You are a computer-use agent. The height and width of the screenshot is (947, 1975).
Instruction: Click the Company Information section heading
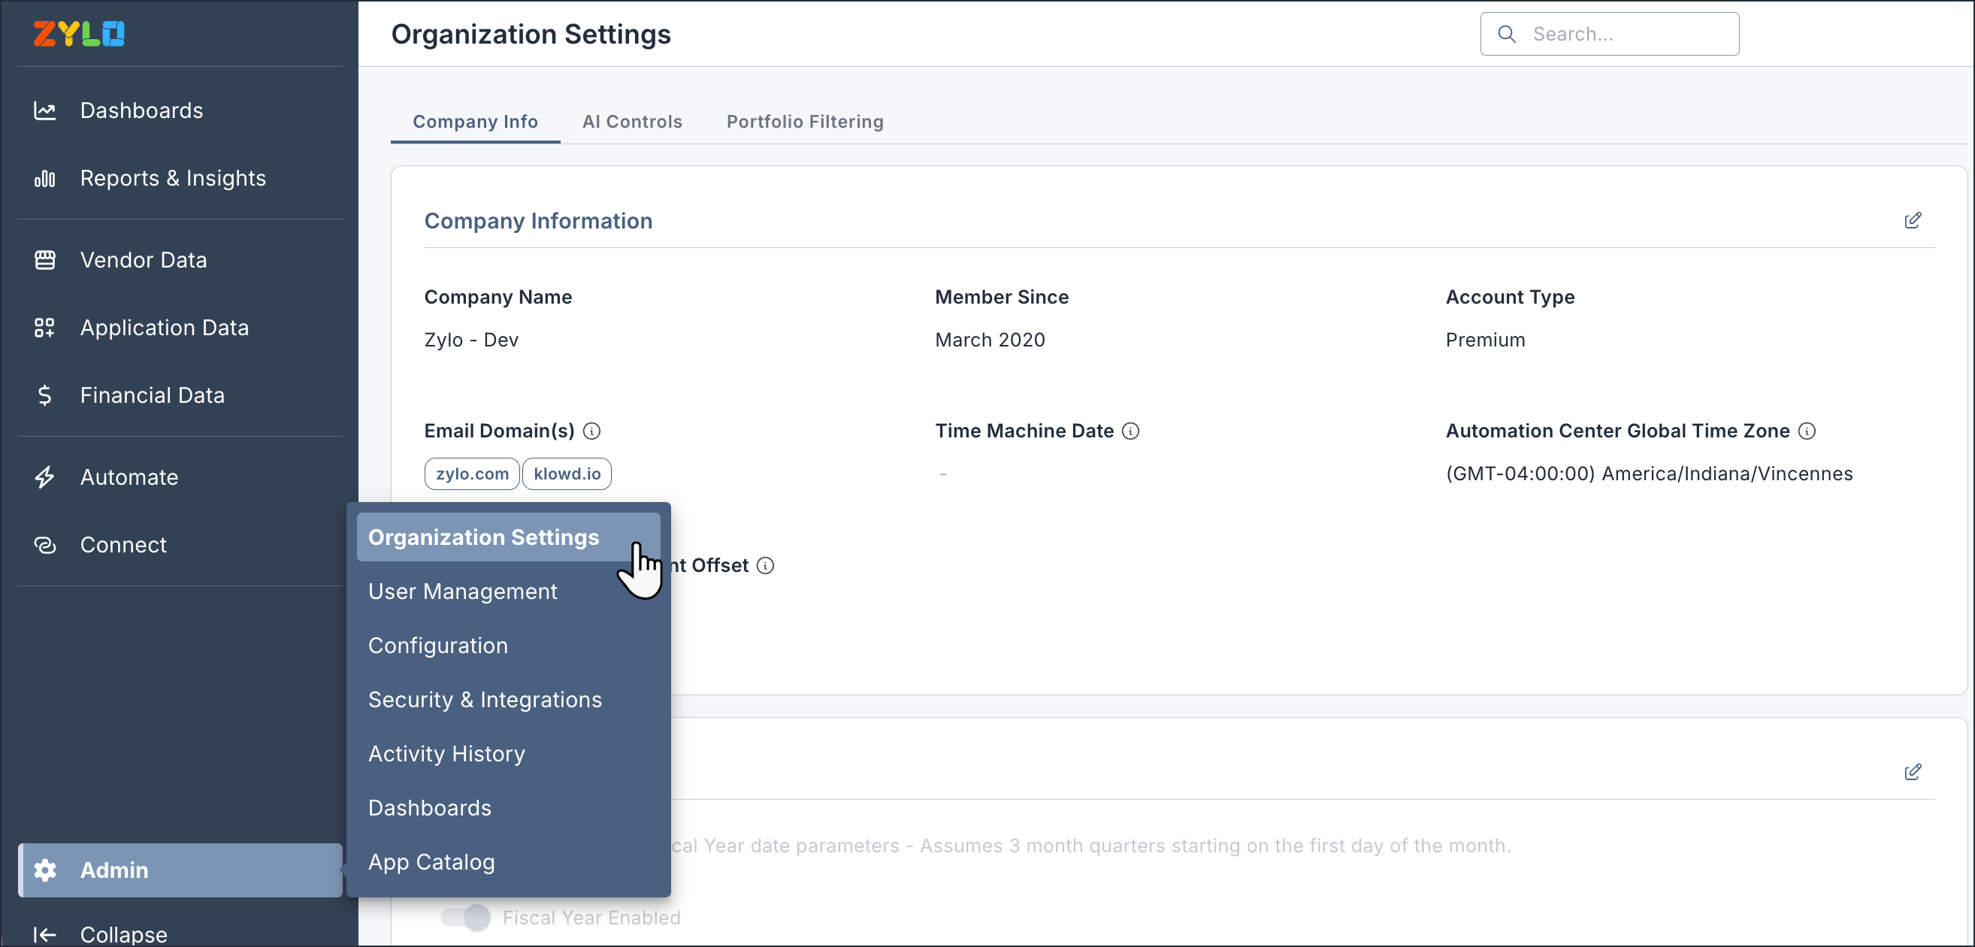(x=538, y=221)
